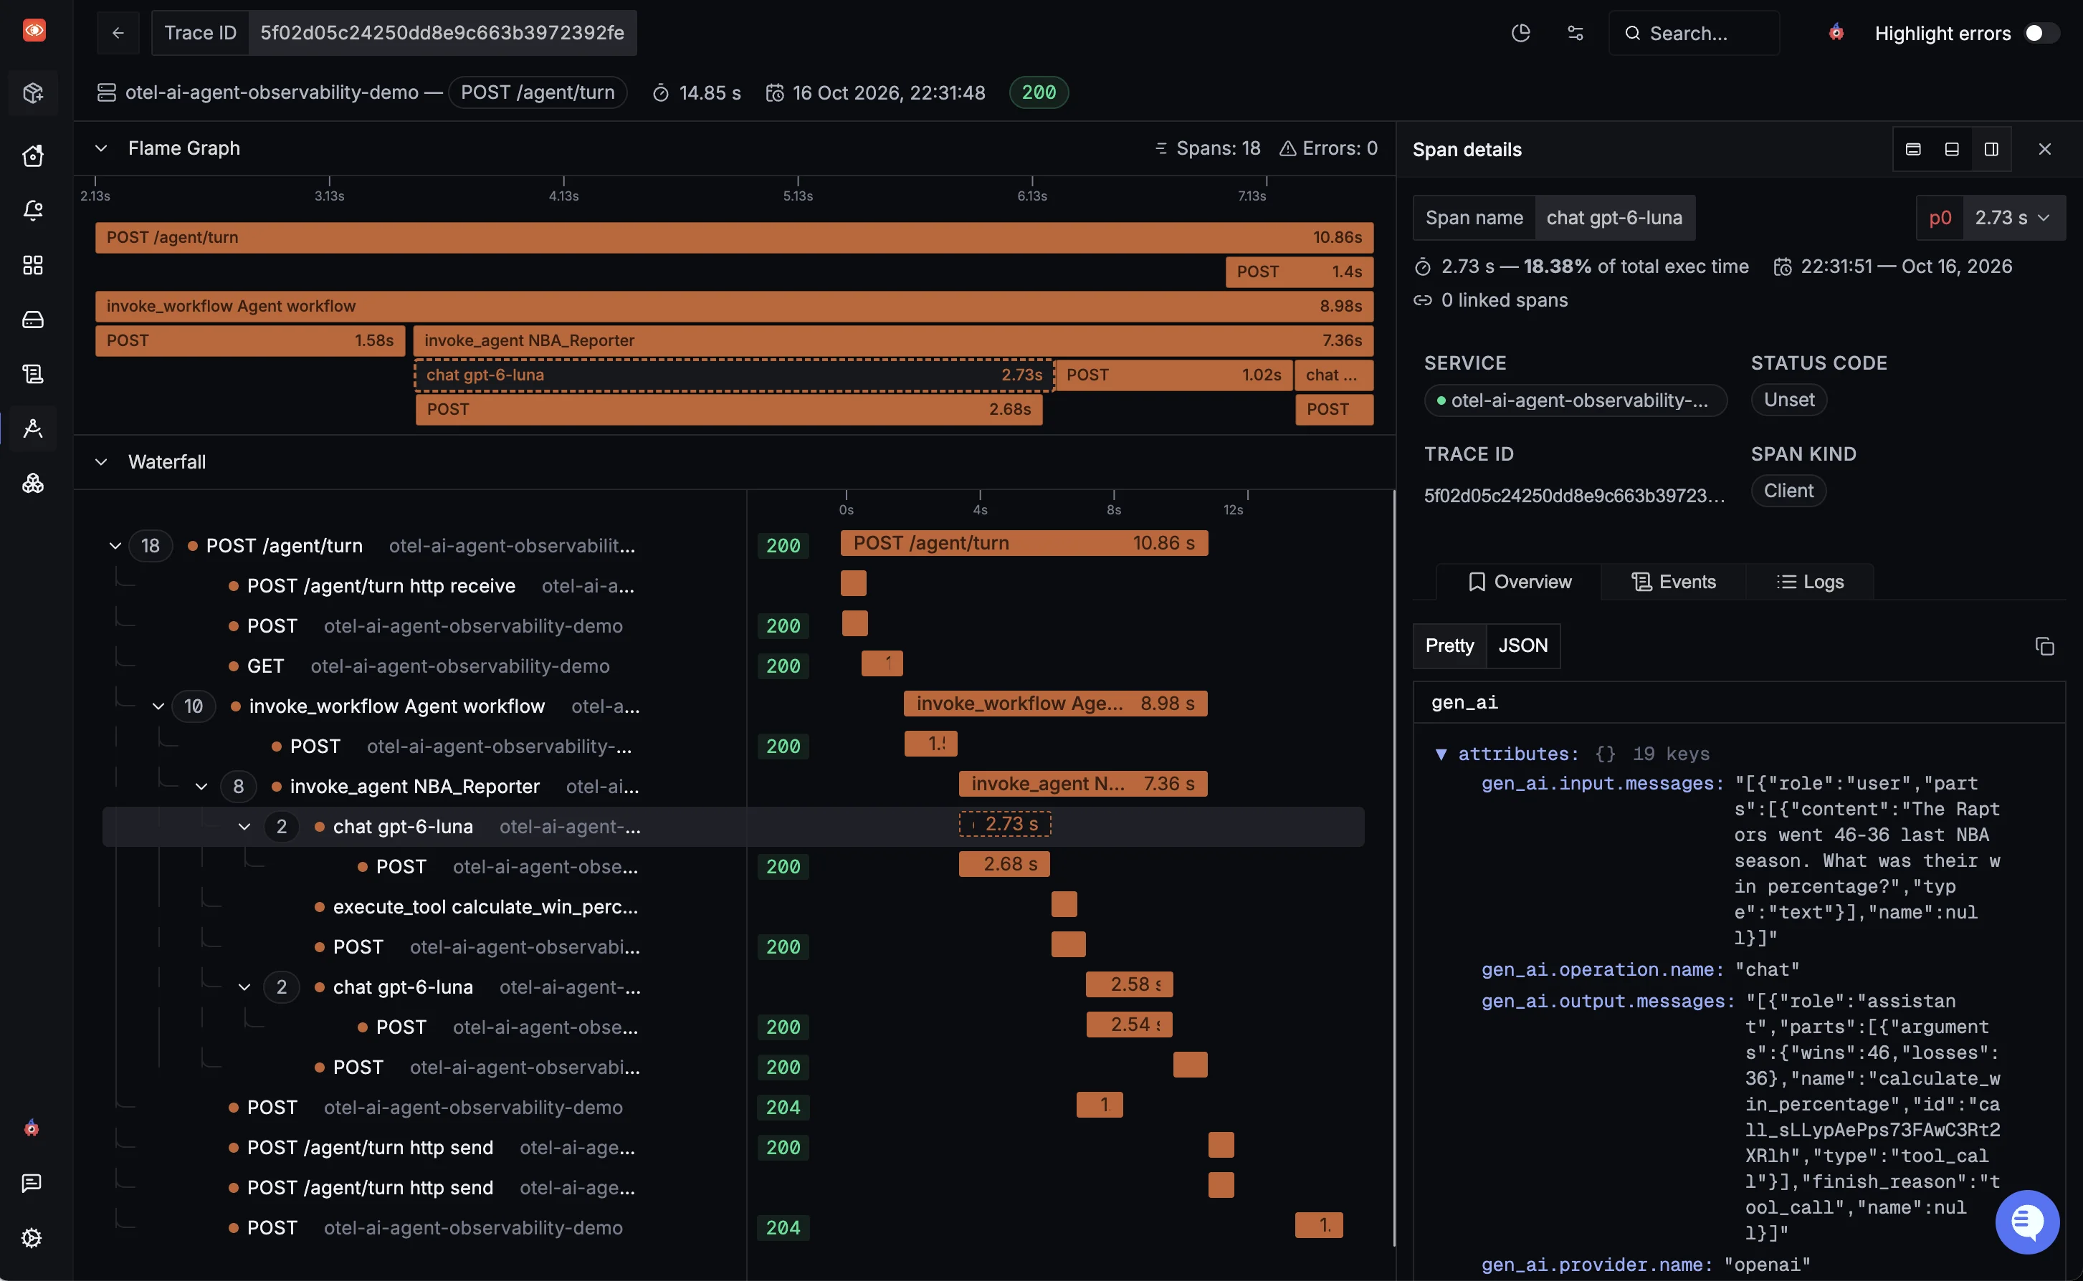The width and height of the screenshot is (2083, 1281).
Task: Open the feedback chat sidebar icon
Action: 32,1183
